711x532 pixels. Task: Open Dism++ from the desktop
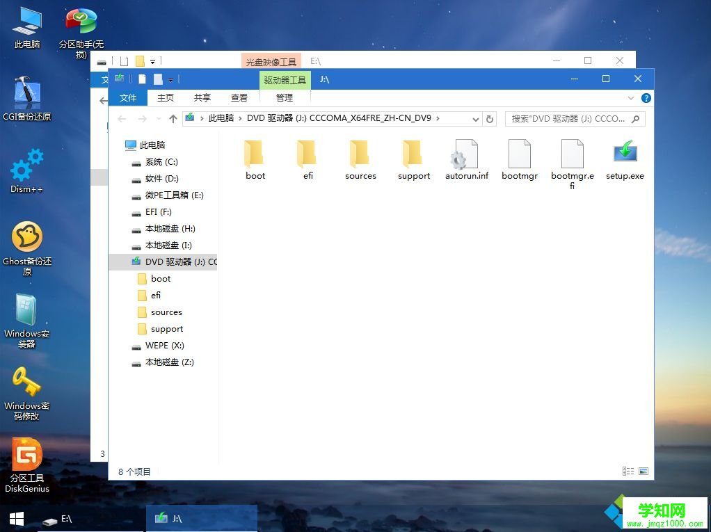click(26, 167)
